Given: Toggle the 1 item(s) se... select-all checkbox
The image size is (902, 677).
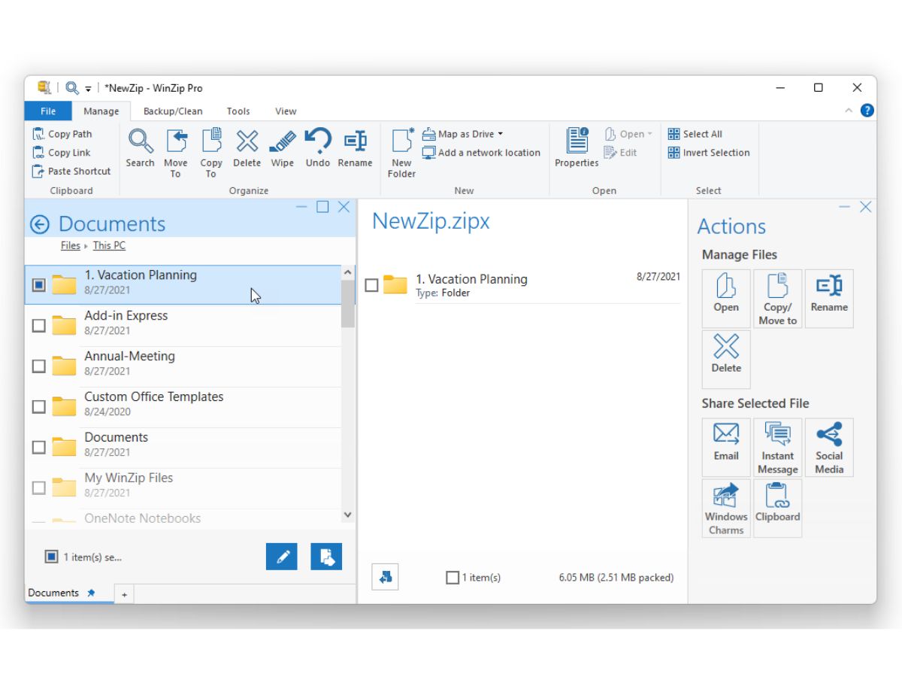Looking at the screenshot, I should [51, 557].
